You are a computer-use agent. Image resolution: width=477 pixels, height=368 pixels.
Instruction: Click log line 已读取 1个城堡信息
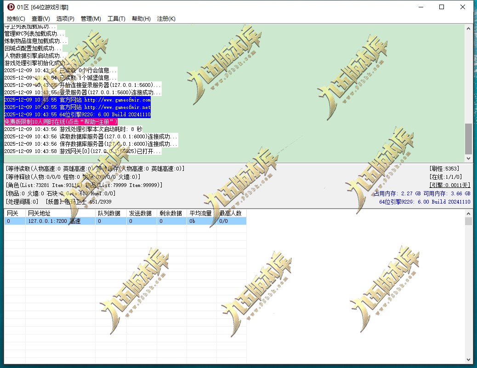coord(60,78)
